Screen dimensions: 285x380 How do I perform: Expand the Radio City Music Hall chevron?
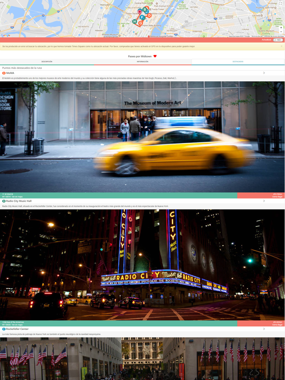(264, 201)
